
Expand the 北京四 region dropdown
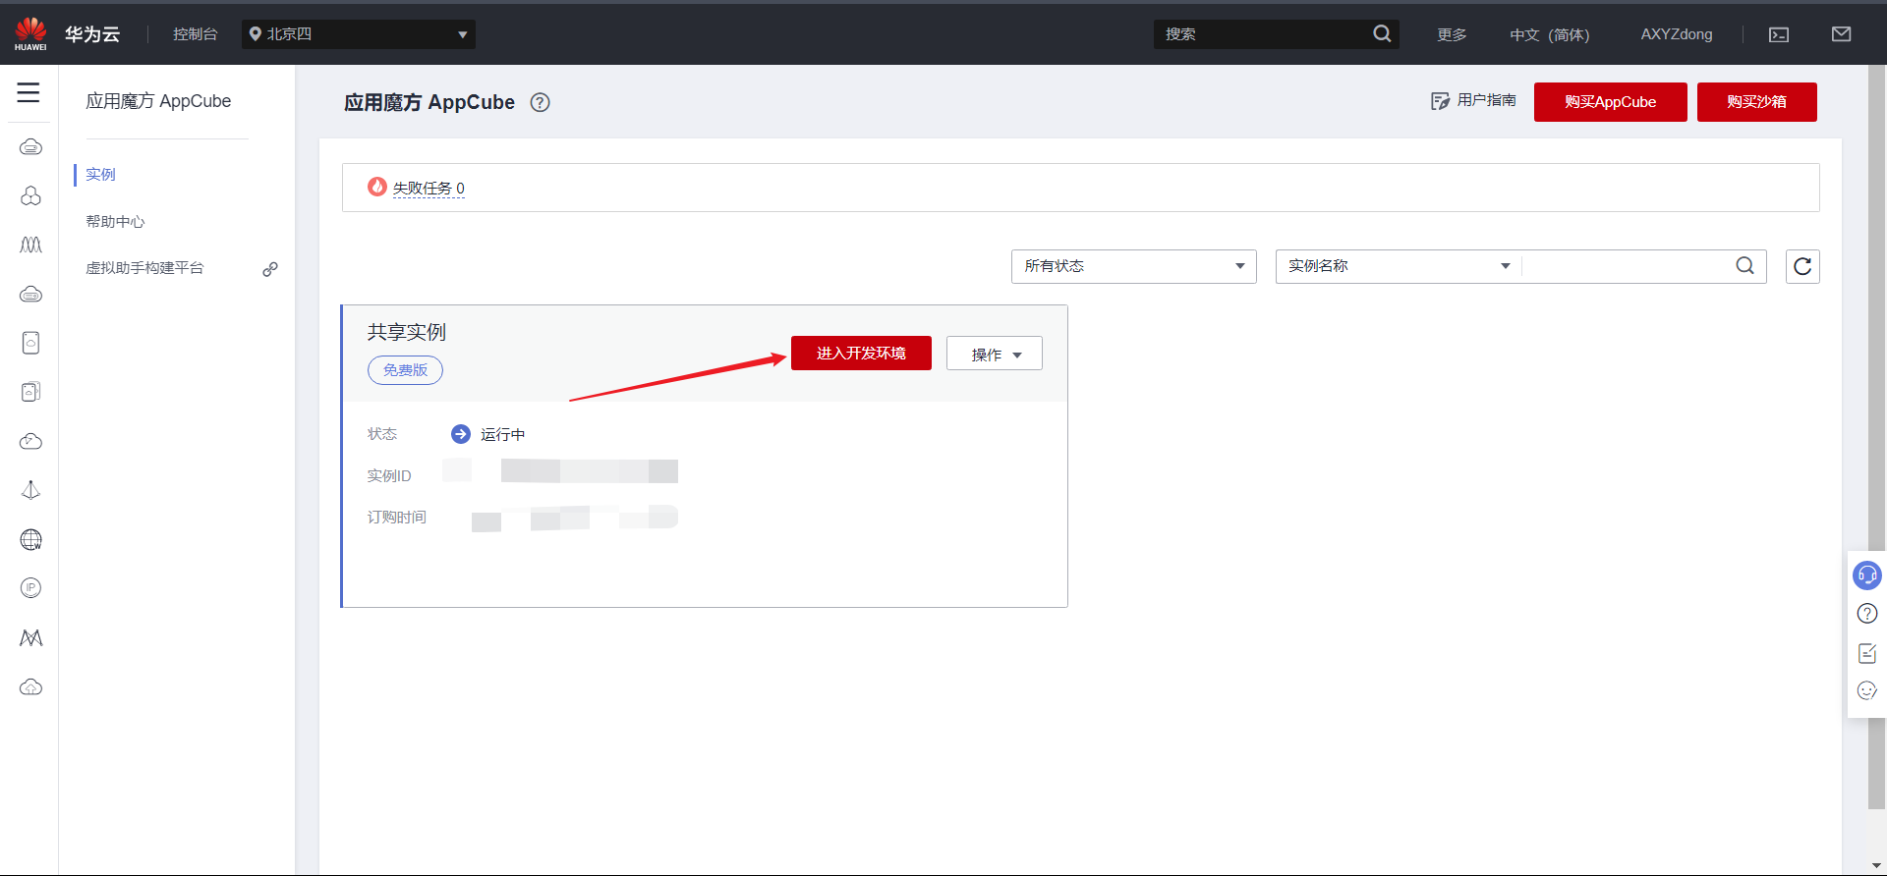[x=359, y=34]
